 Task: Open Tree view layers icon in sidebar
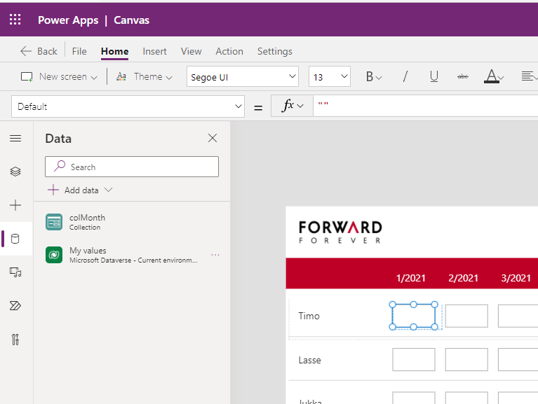(15, 172)
